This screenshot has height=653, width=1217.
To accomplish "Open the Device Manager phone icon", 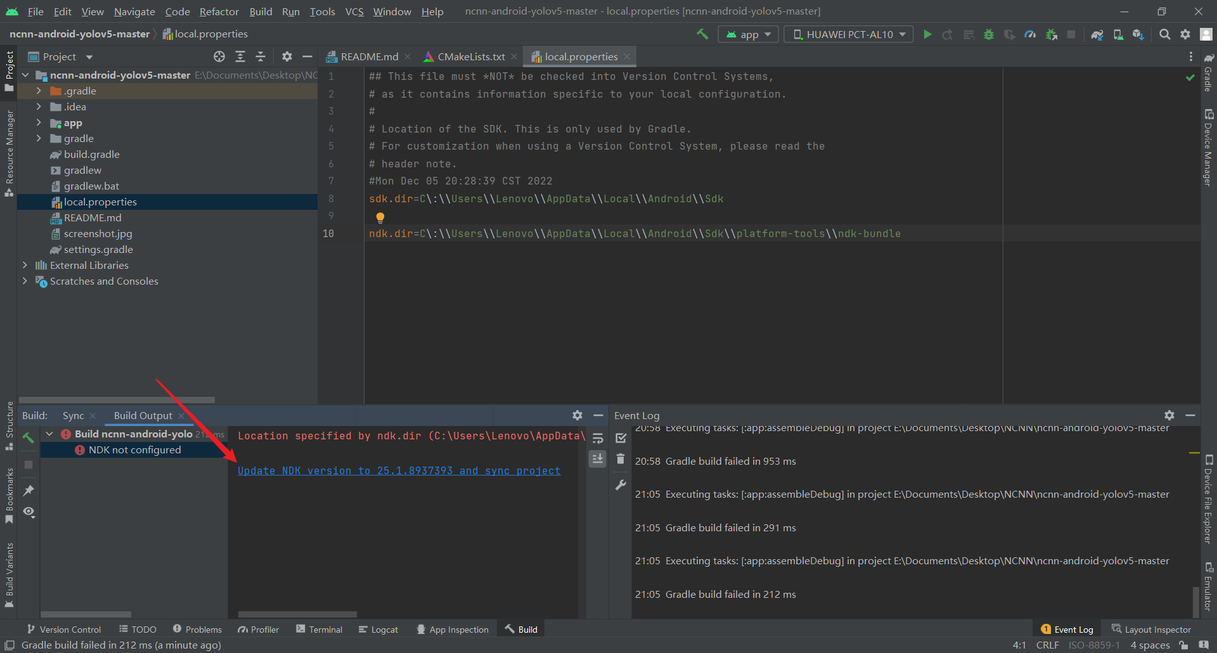I will click(1117, 34).
